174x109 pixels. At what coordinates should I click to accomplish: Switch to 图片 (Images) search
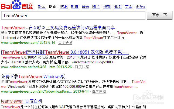pyautogui.click(x=96, y=7)
